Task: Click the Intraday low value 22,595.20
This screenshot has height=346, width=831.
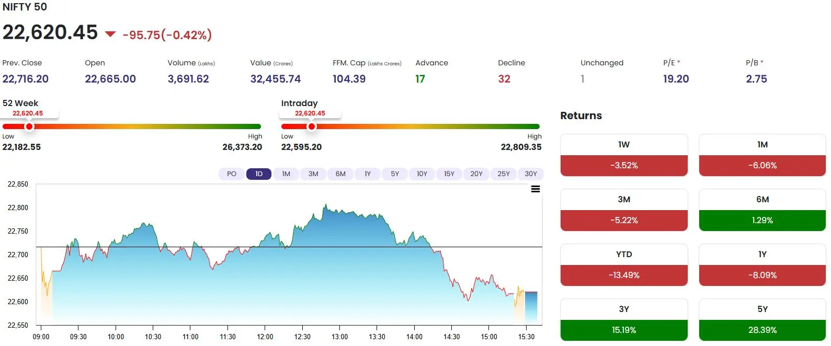Action: pos(301,147)
